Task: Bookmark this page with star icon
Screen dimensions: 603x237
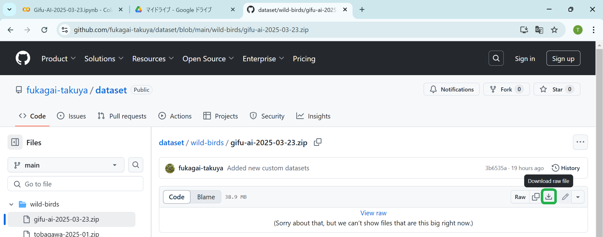Action: [554, 30]
